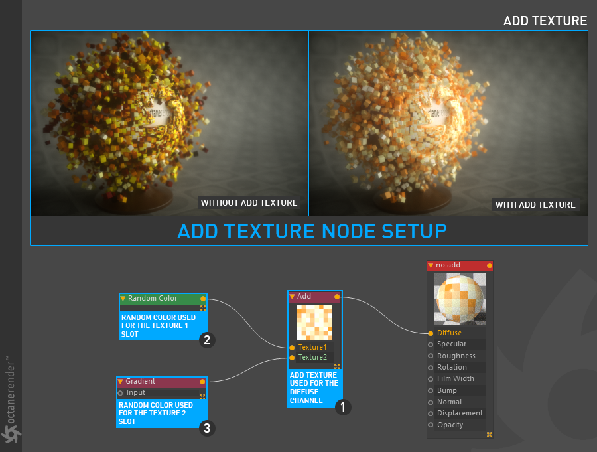Click the Add node checker texture preview

point(314,322)
